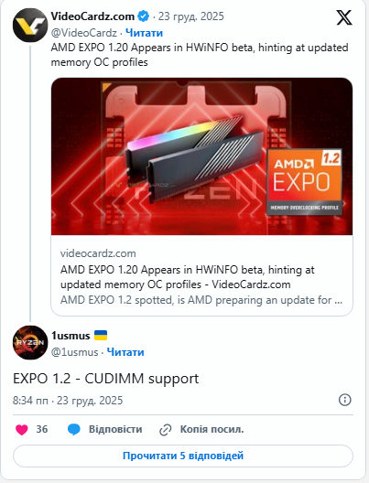
Task: Open the @VideoCardz handle
Action: coord(84,33)
